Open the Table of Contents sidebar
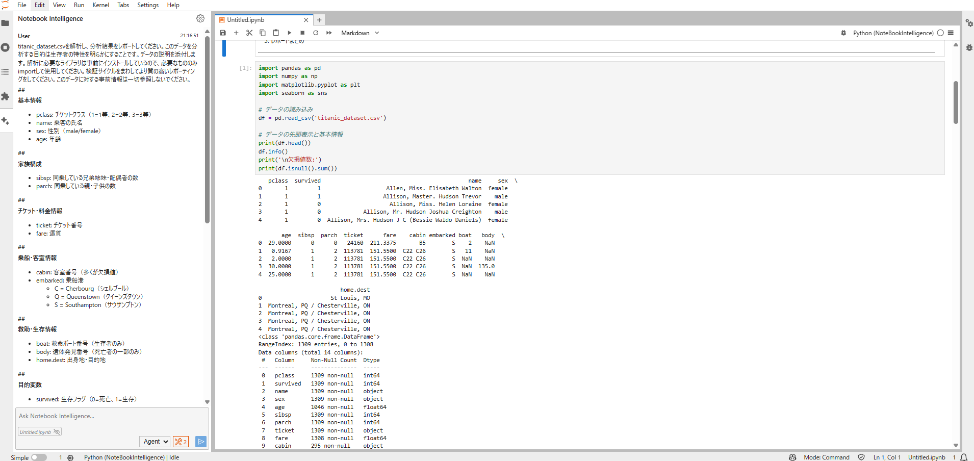The width and height of the screenshot is (974, 461). (5, 72)
